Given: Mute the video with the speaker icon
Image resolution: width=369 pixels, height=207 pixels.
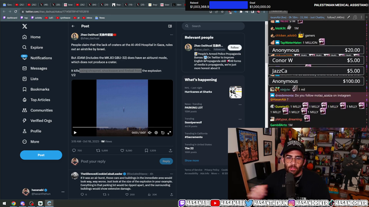Looking at the screenshot, I should click(x=150, y=133).
